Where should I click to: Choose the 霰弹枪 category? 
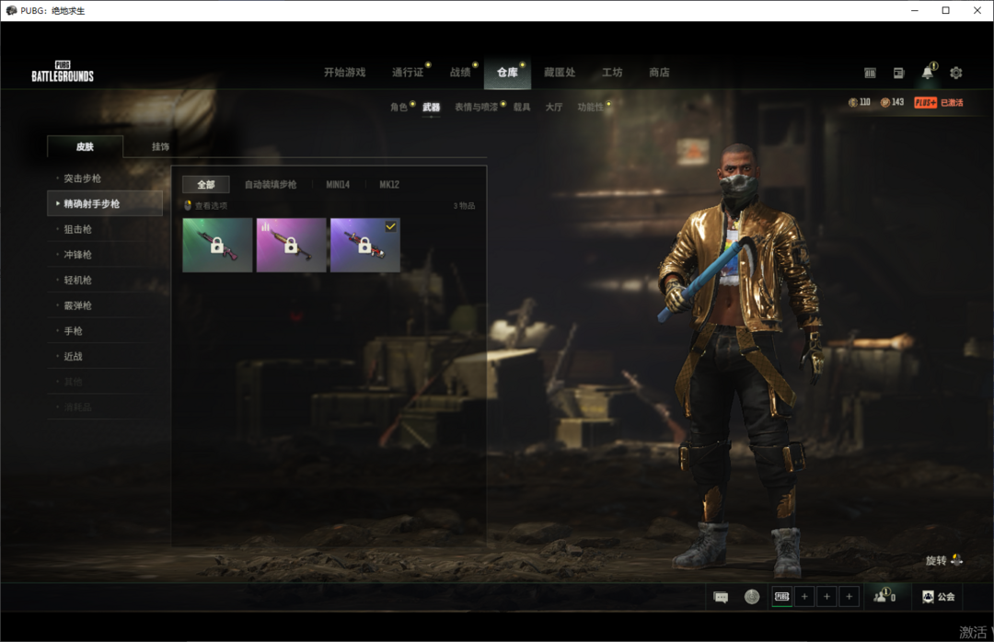[105, 305]
